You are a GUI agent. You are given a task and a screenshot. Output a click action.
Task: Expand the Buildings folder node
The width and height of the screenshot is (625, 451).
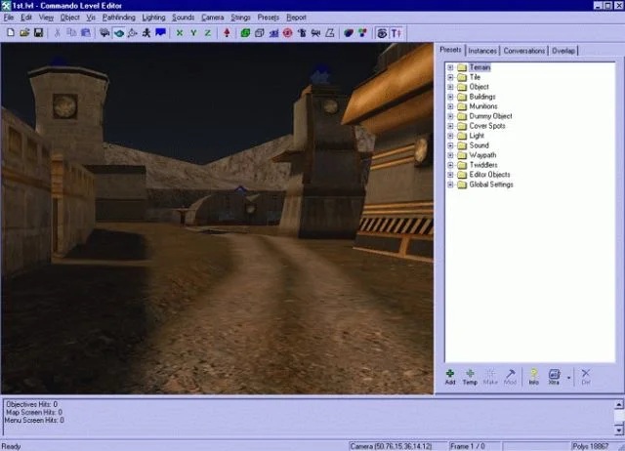(x=450, y=97)
